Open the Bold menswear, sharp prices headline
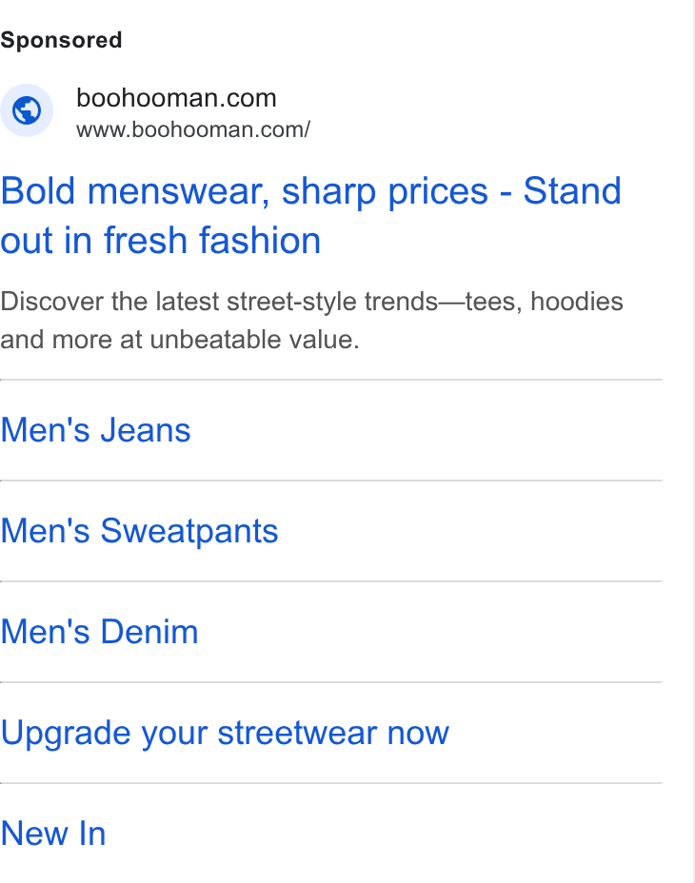Screen dimensions: 695x883 click(310, 216)
